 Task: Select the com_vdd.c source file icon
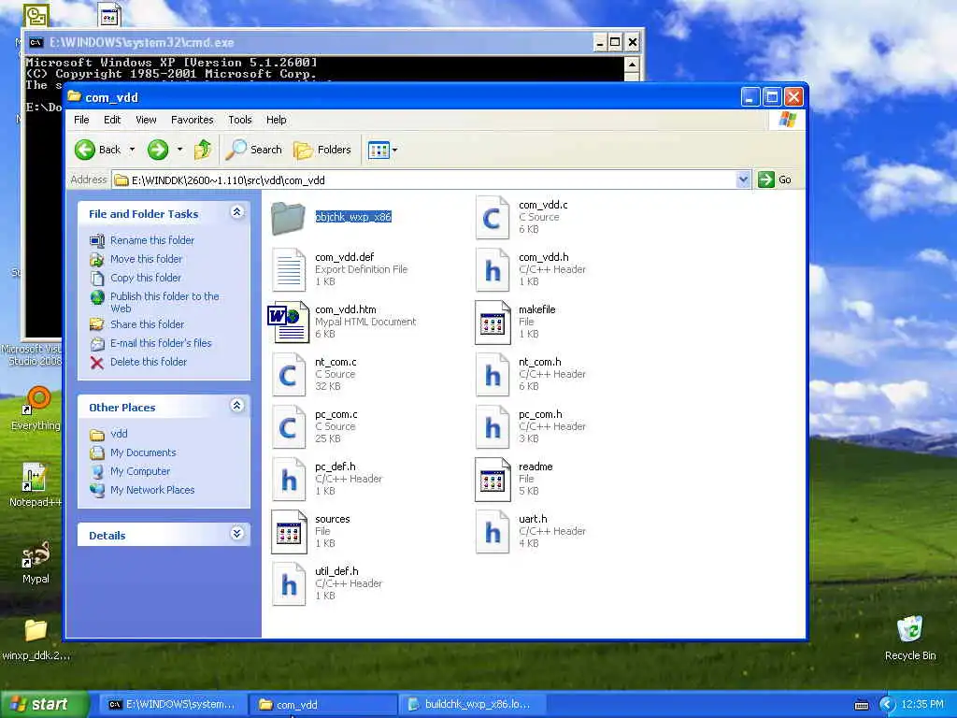pos(492,217)
